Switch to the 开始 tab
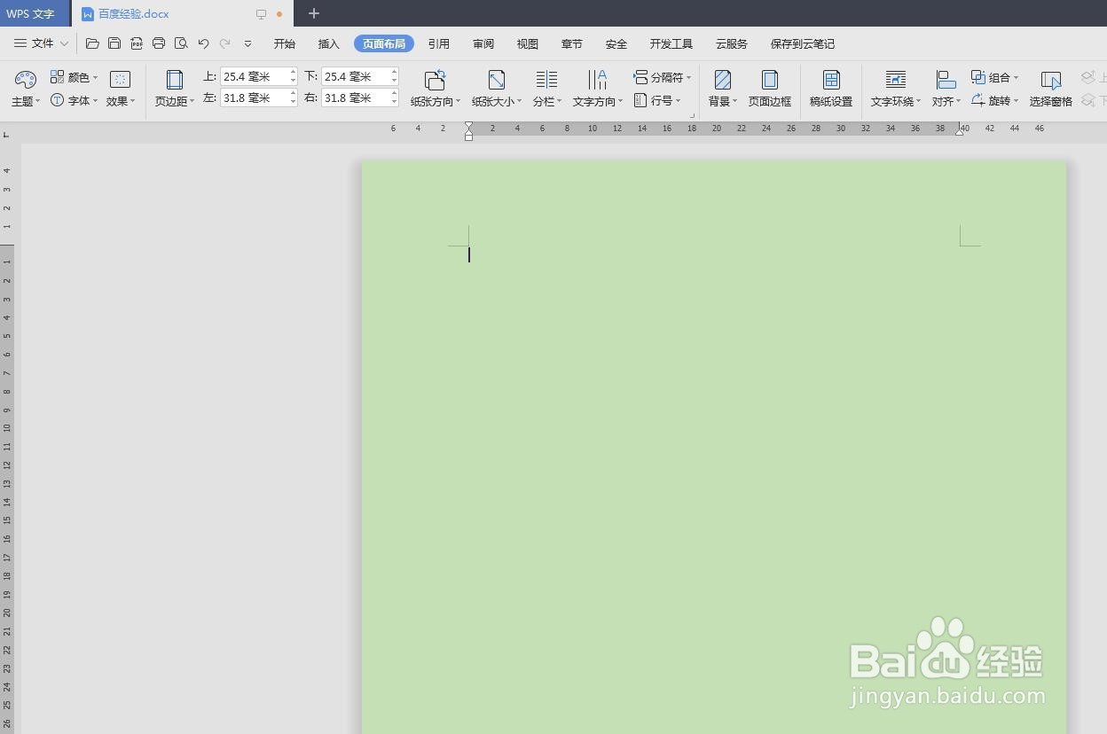 point(285,43)
